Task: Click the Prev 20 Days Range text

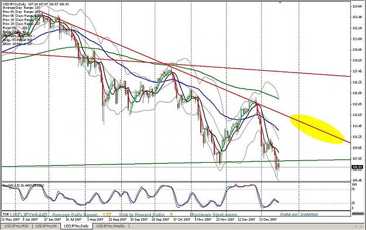Action: click(21, 24)
